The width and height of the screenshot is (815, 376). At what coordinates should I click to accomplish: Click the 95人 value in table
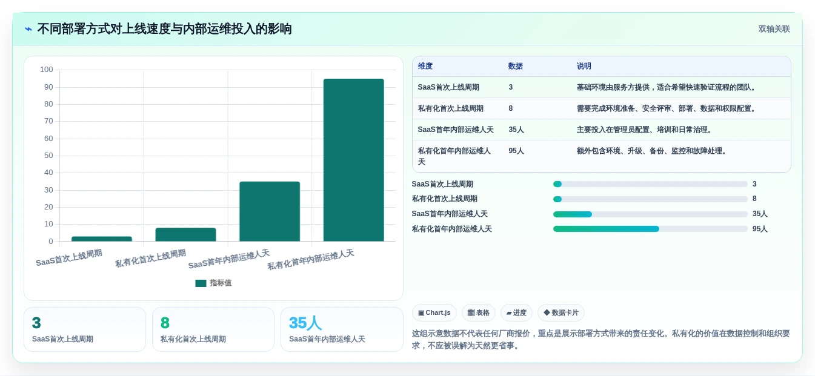[516, 151]
